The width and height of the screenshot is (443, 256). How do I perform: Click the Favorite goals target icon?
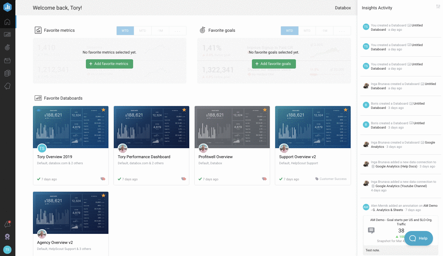click(202, 30)
